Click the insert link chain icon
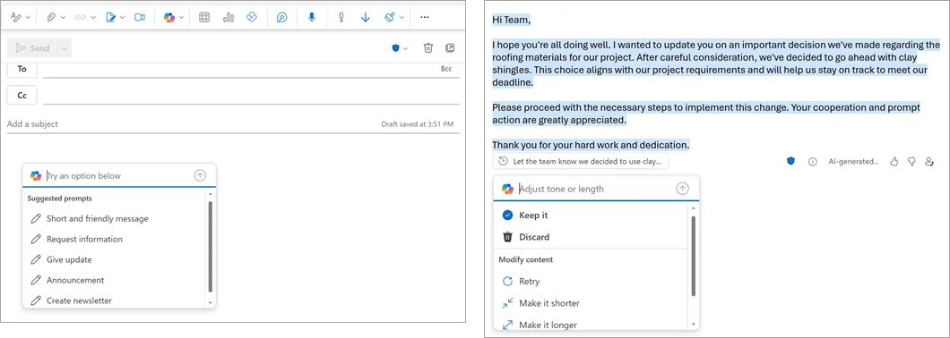The height and width of the screenshot is (338, 950). (x=80, y=18)
